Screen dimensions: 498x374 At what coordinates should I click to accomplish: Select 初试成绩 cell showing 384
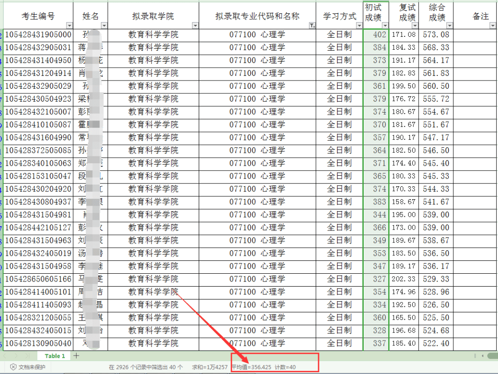pyautogui.click(x=376, y=48)
